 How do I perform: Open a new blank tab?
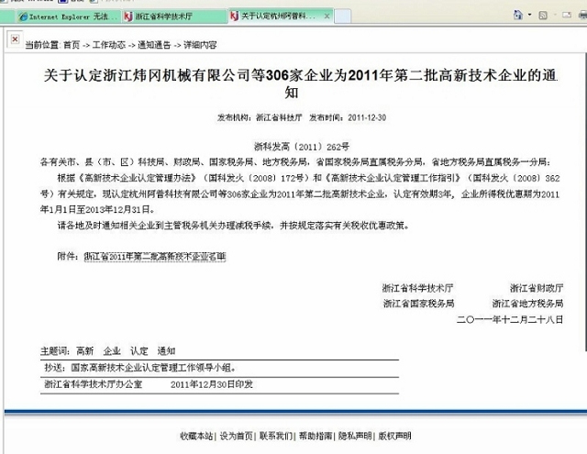coord(337,17)
